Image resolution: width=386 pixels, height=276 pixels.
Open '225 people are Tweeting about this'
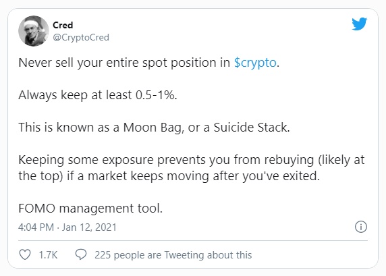pos(173,255)
